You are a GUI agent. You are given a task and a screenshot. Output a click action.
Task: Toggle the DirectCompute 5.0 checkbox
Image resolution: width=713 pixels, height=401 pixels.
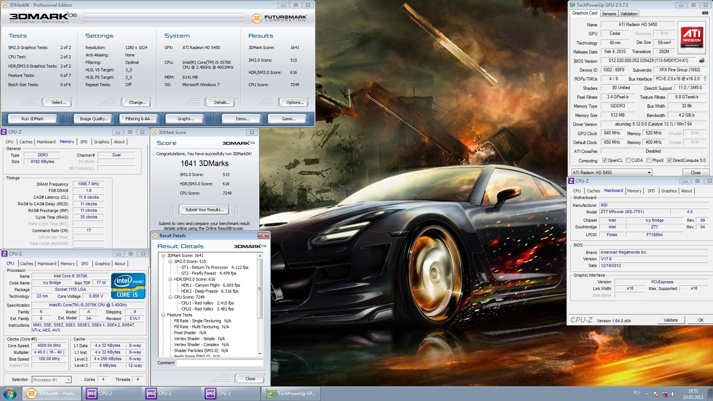(669, 160)
